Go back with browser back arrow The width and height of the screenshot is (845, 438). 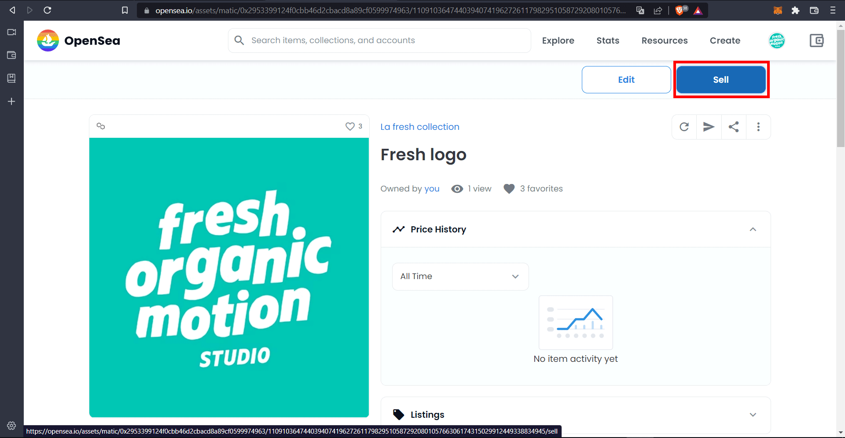click(x=12, y=10)
